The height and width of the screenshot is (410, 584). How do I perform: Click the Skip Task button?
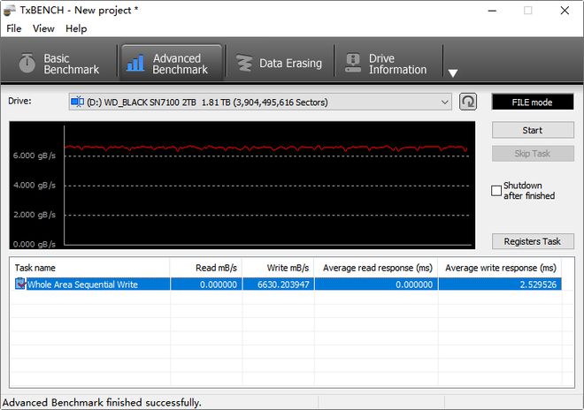point(533,153)
